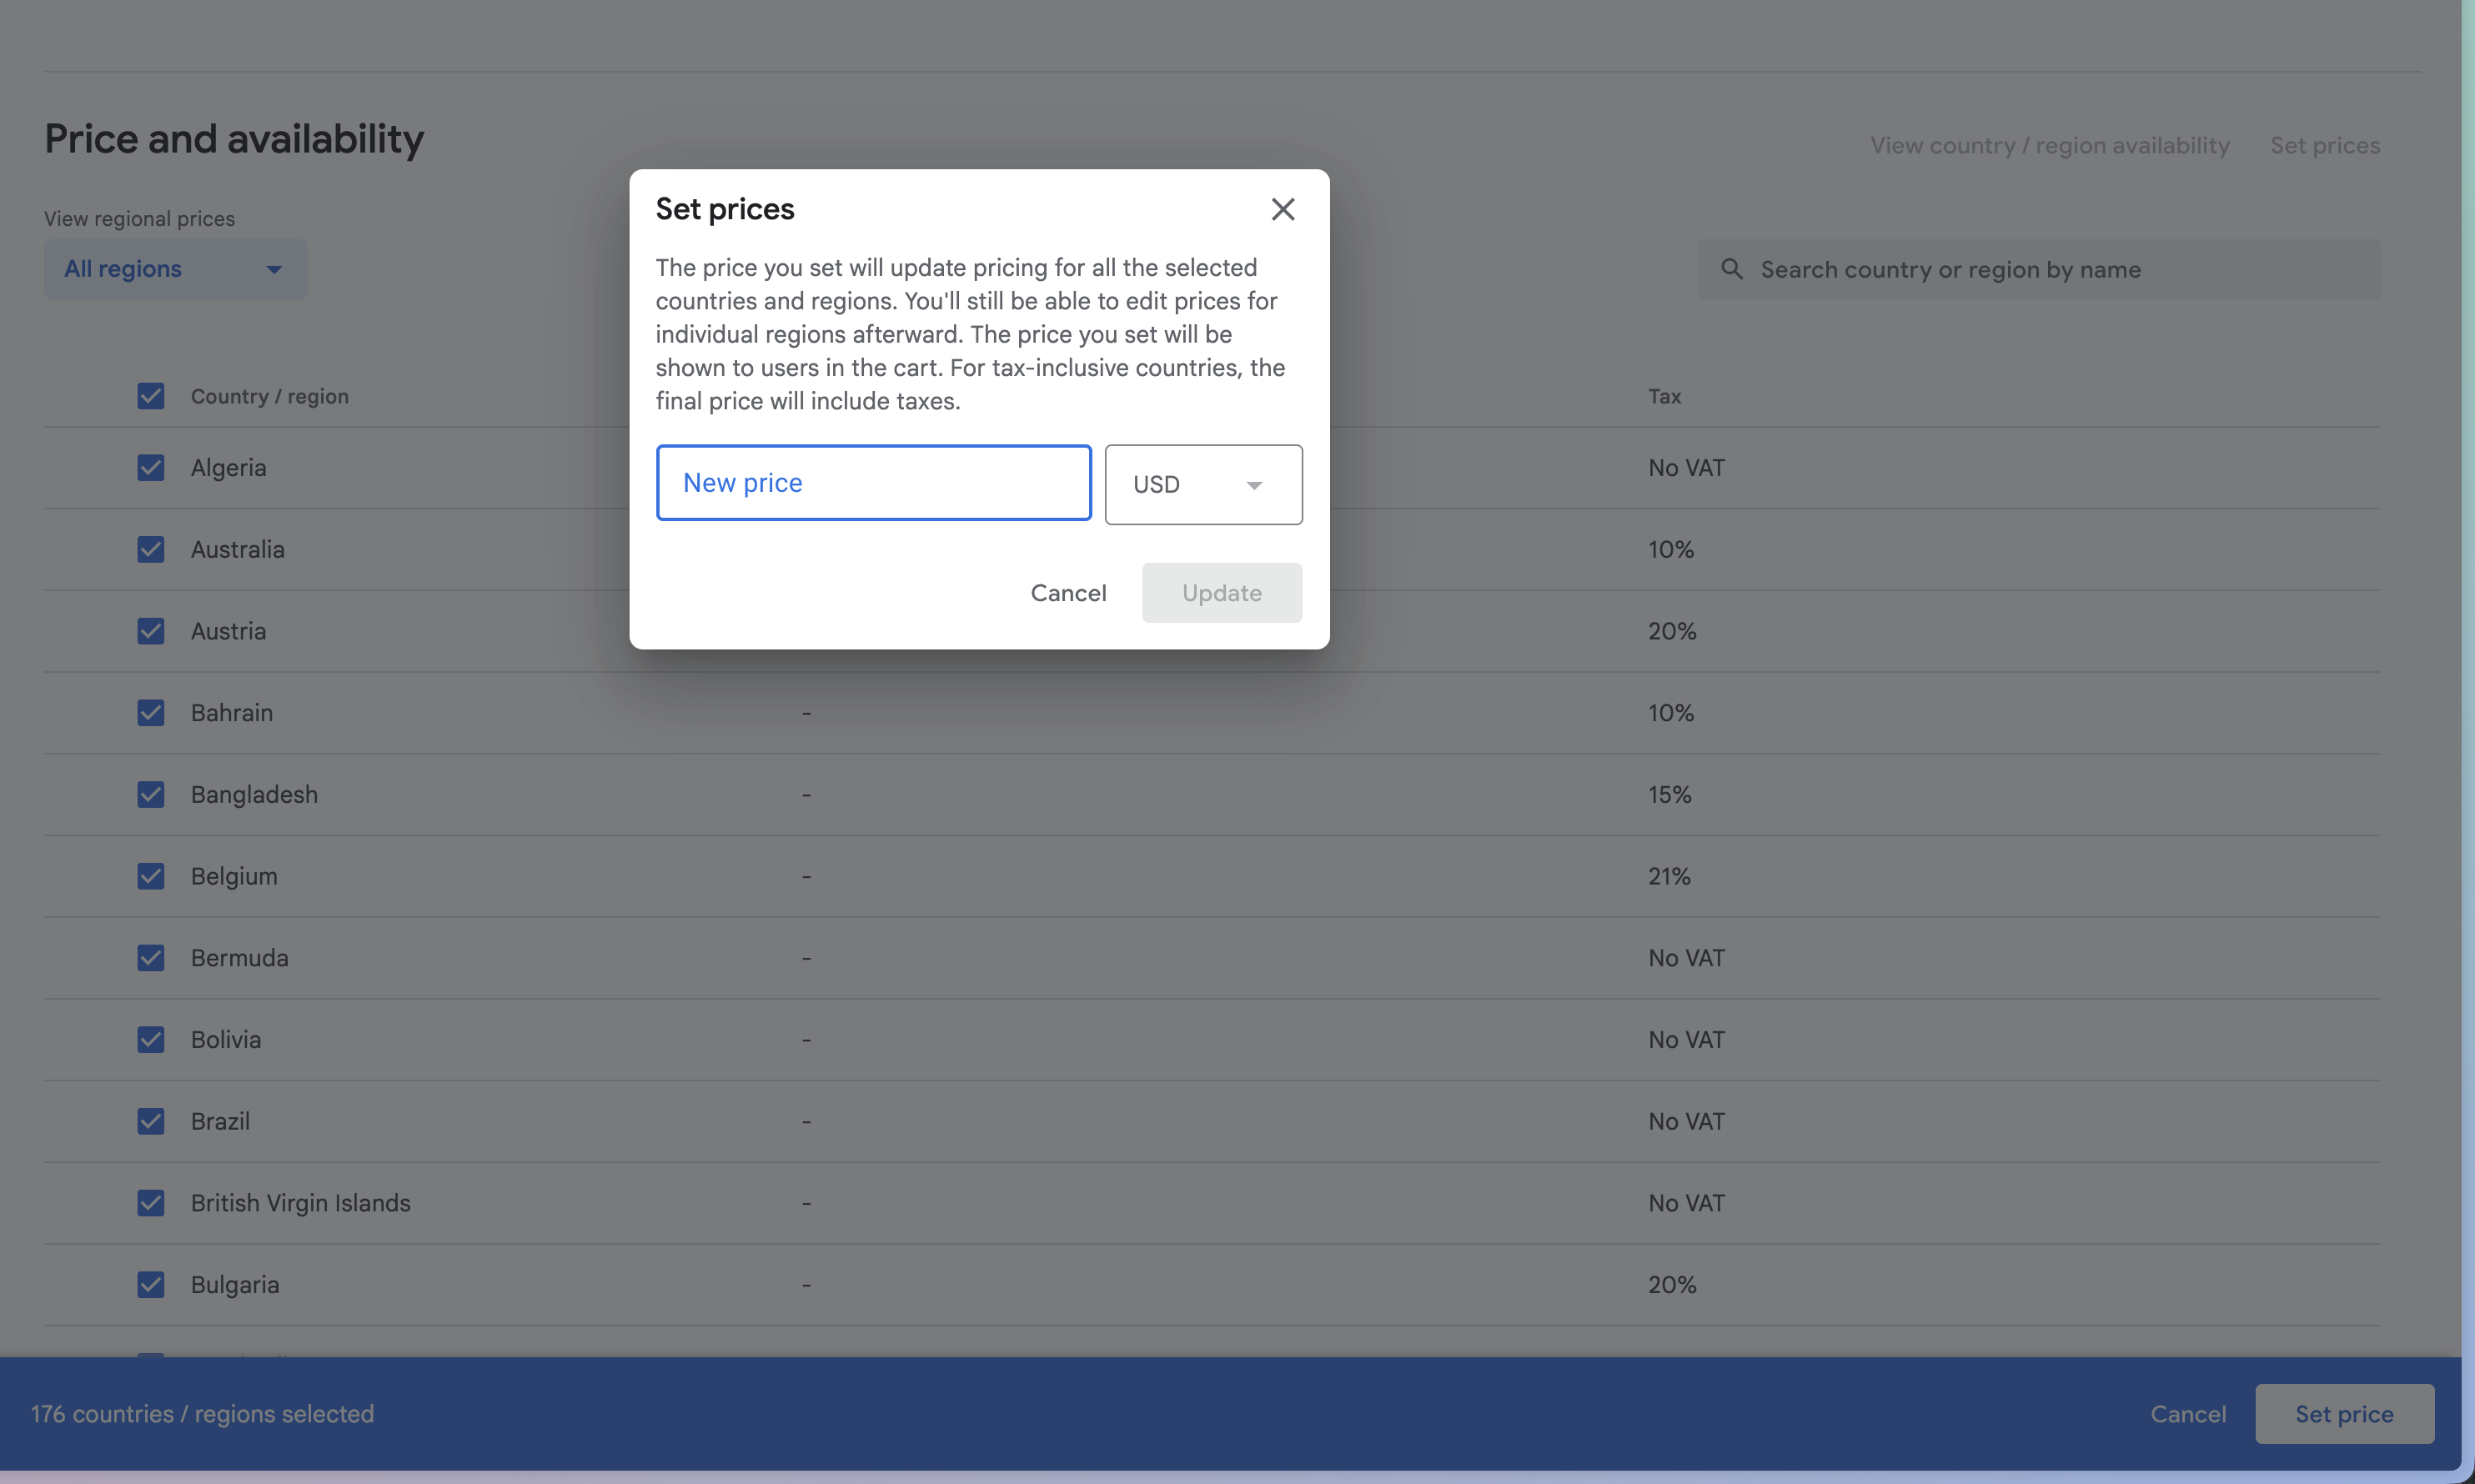Expand the All regions dropdown
Screen dimensions: 2475x1484
[176, 269]
